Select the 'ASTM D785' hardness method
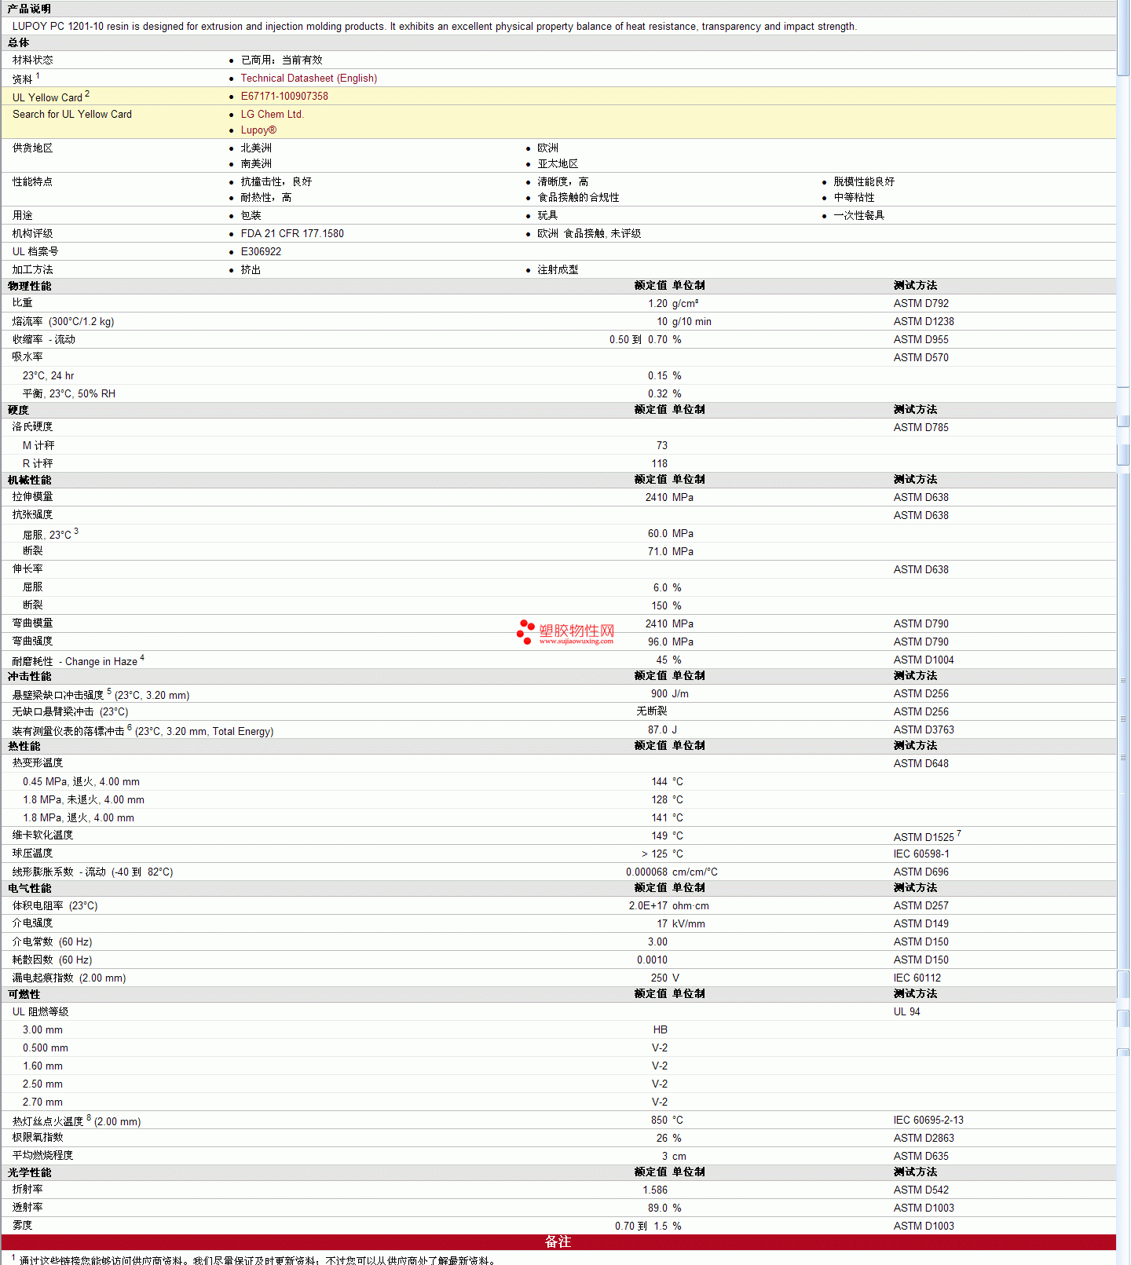The image size is (1131, 1265). click(921, 428)
